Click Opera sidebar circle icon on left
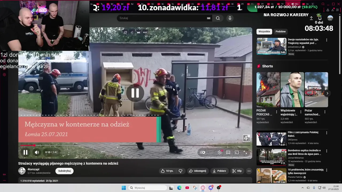 (4, 75)
